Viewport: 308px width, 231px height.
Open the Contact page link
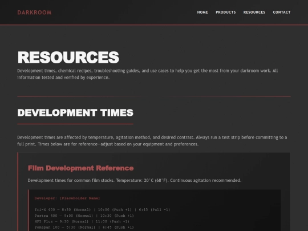click(282, 12)
